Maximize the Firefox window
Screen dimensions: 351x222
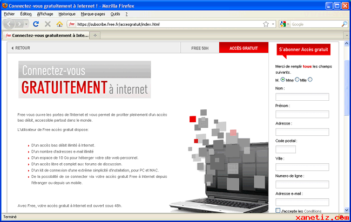point(337,6)
